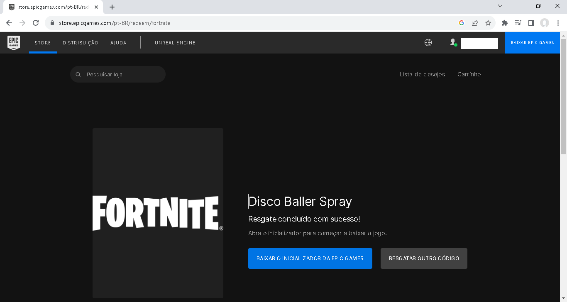Image resolution: width=567 pixels, height=302 pixels.
Task: Open the tab search chevron dropdown
Action: 500,6
